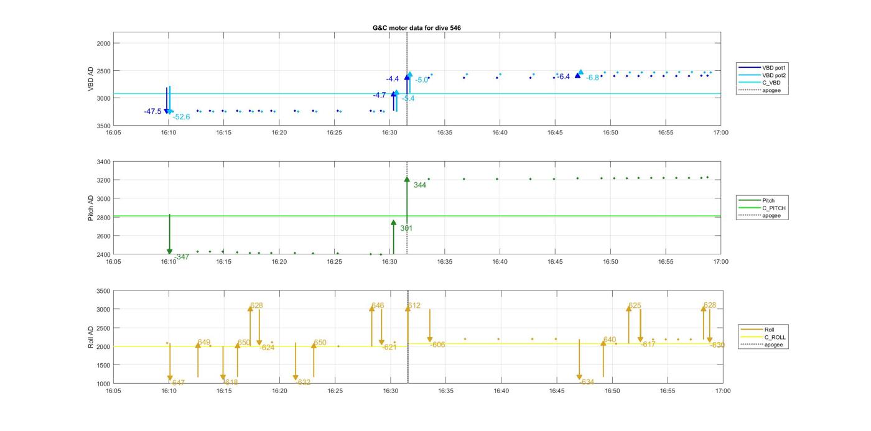Screen dimensions: 871x431
Task: Click the '-634' roll annotation
Action: (587, 382)
